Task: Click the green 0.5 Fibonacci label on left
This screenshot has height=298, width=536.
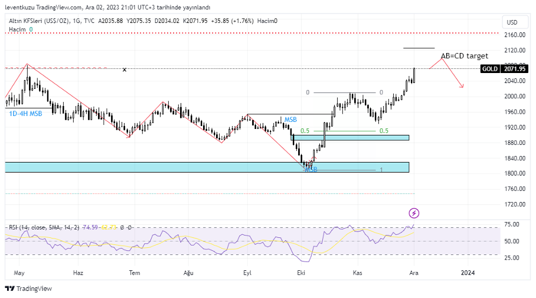Action: 305,131
